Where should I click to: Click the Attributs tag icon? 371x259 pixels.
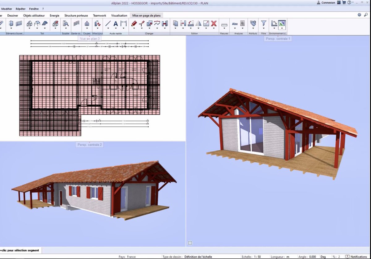click(253, 23)
